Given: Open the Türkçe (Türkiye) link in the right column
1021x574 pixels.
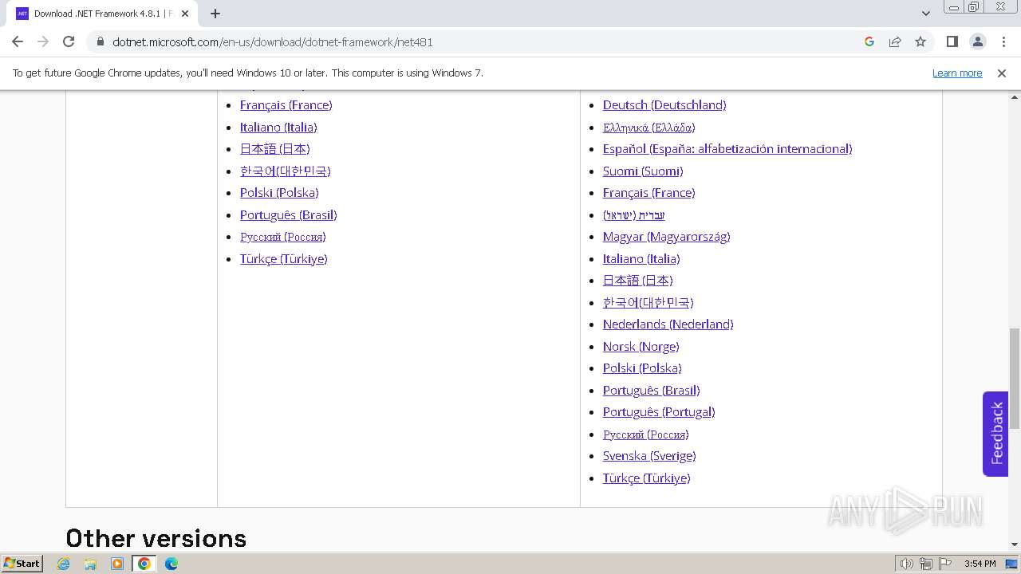Looking at the screenshot, I should tap(646, 478).
